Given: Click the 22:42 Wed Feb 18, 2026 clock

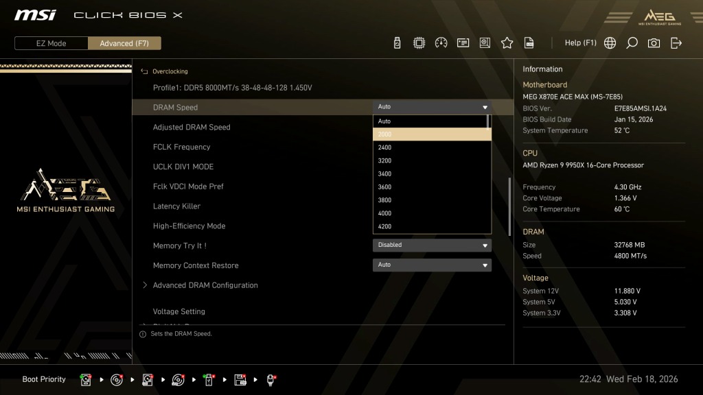Looking at the screenshot, I should click(x=629, y=379).
